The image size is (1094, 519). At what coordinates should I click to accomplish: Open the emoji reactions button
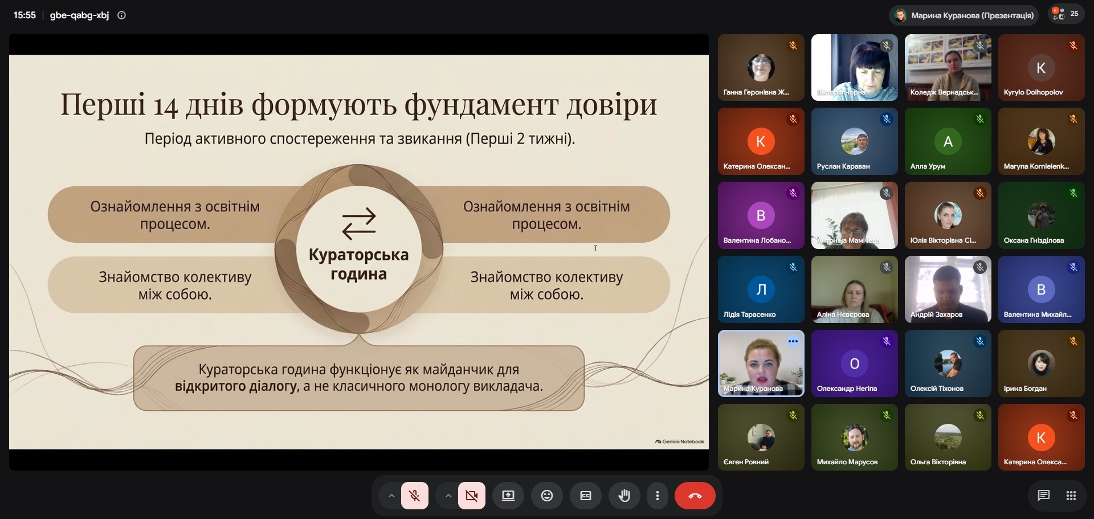pos(547,496)
